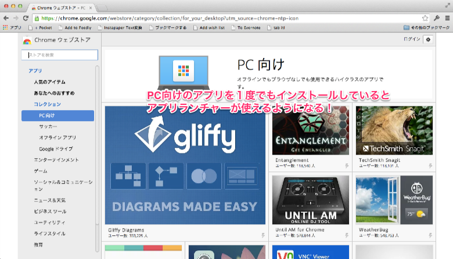Click the To Evernote bookmarklet
Image resolution: width=453 pixels, height=259 pixels.
click(x=246, y=28)
